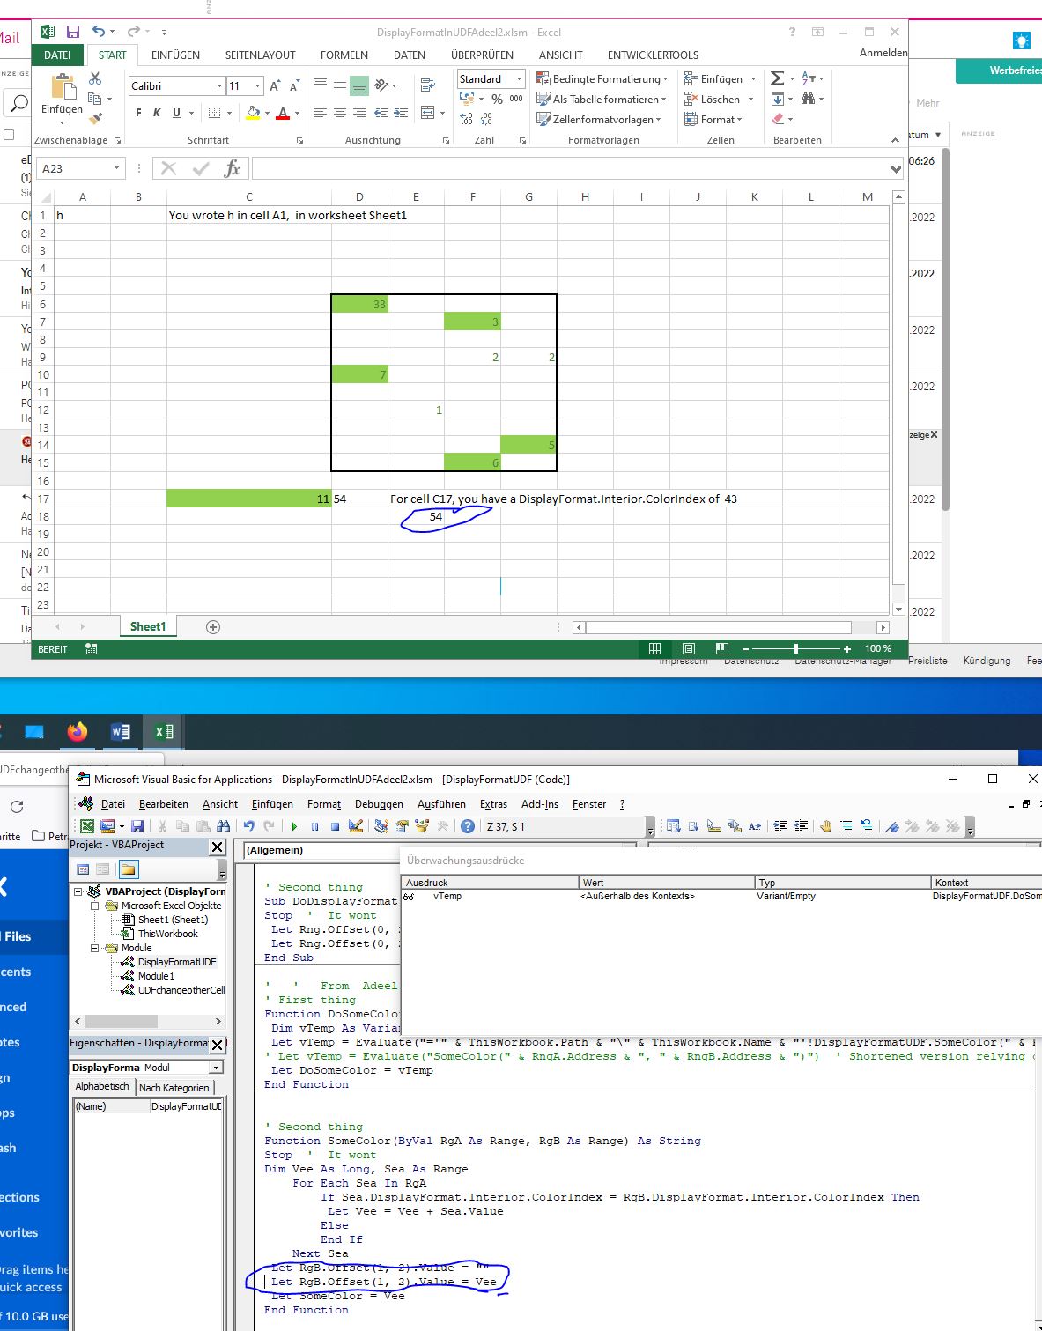Click Anmelden in the Excel window
Image resolution: width=1042 pixels, height=1331 pixels.
[883, 53]
